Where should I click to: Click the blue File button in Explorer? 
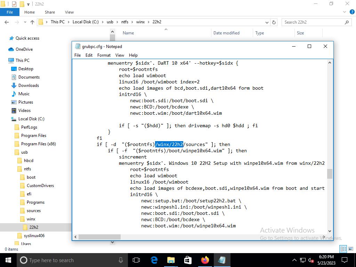point(10,12)
